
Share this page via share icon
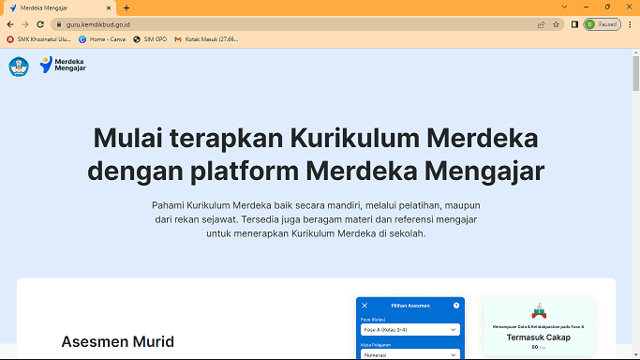542,24
